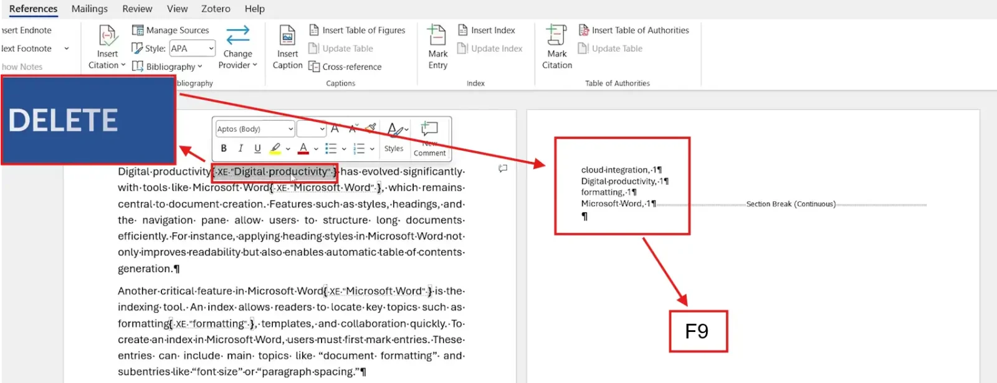Image resolution: width=997 pixels, height=383 pixels.
Task: Click the Mark Entry icon
Action: click(x=437, y=36)
